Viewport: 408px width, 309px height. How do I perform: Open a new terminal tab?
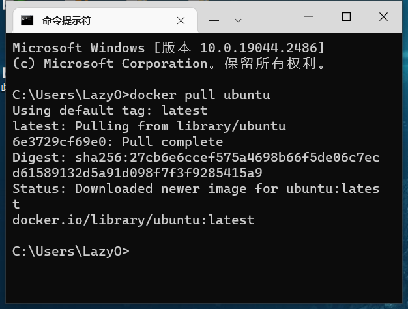(214, 20)
